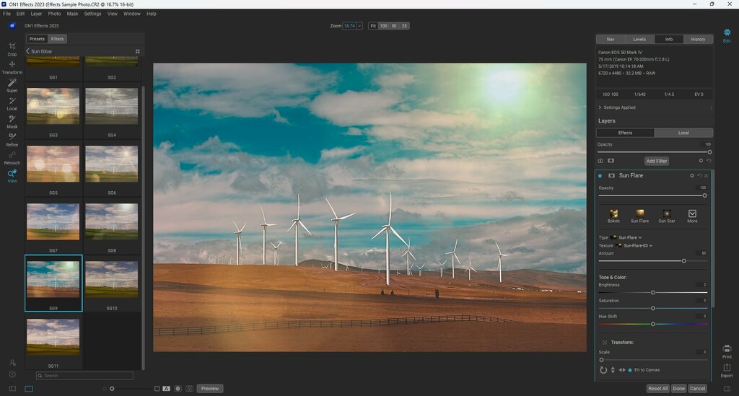This screenshot has width=739, height=396.
Task: Flip texture vertically
Action: coord(613,370)
